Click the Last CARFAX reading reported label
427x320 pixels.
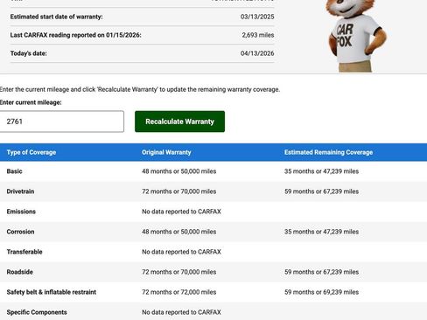pos(75,35)
